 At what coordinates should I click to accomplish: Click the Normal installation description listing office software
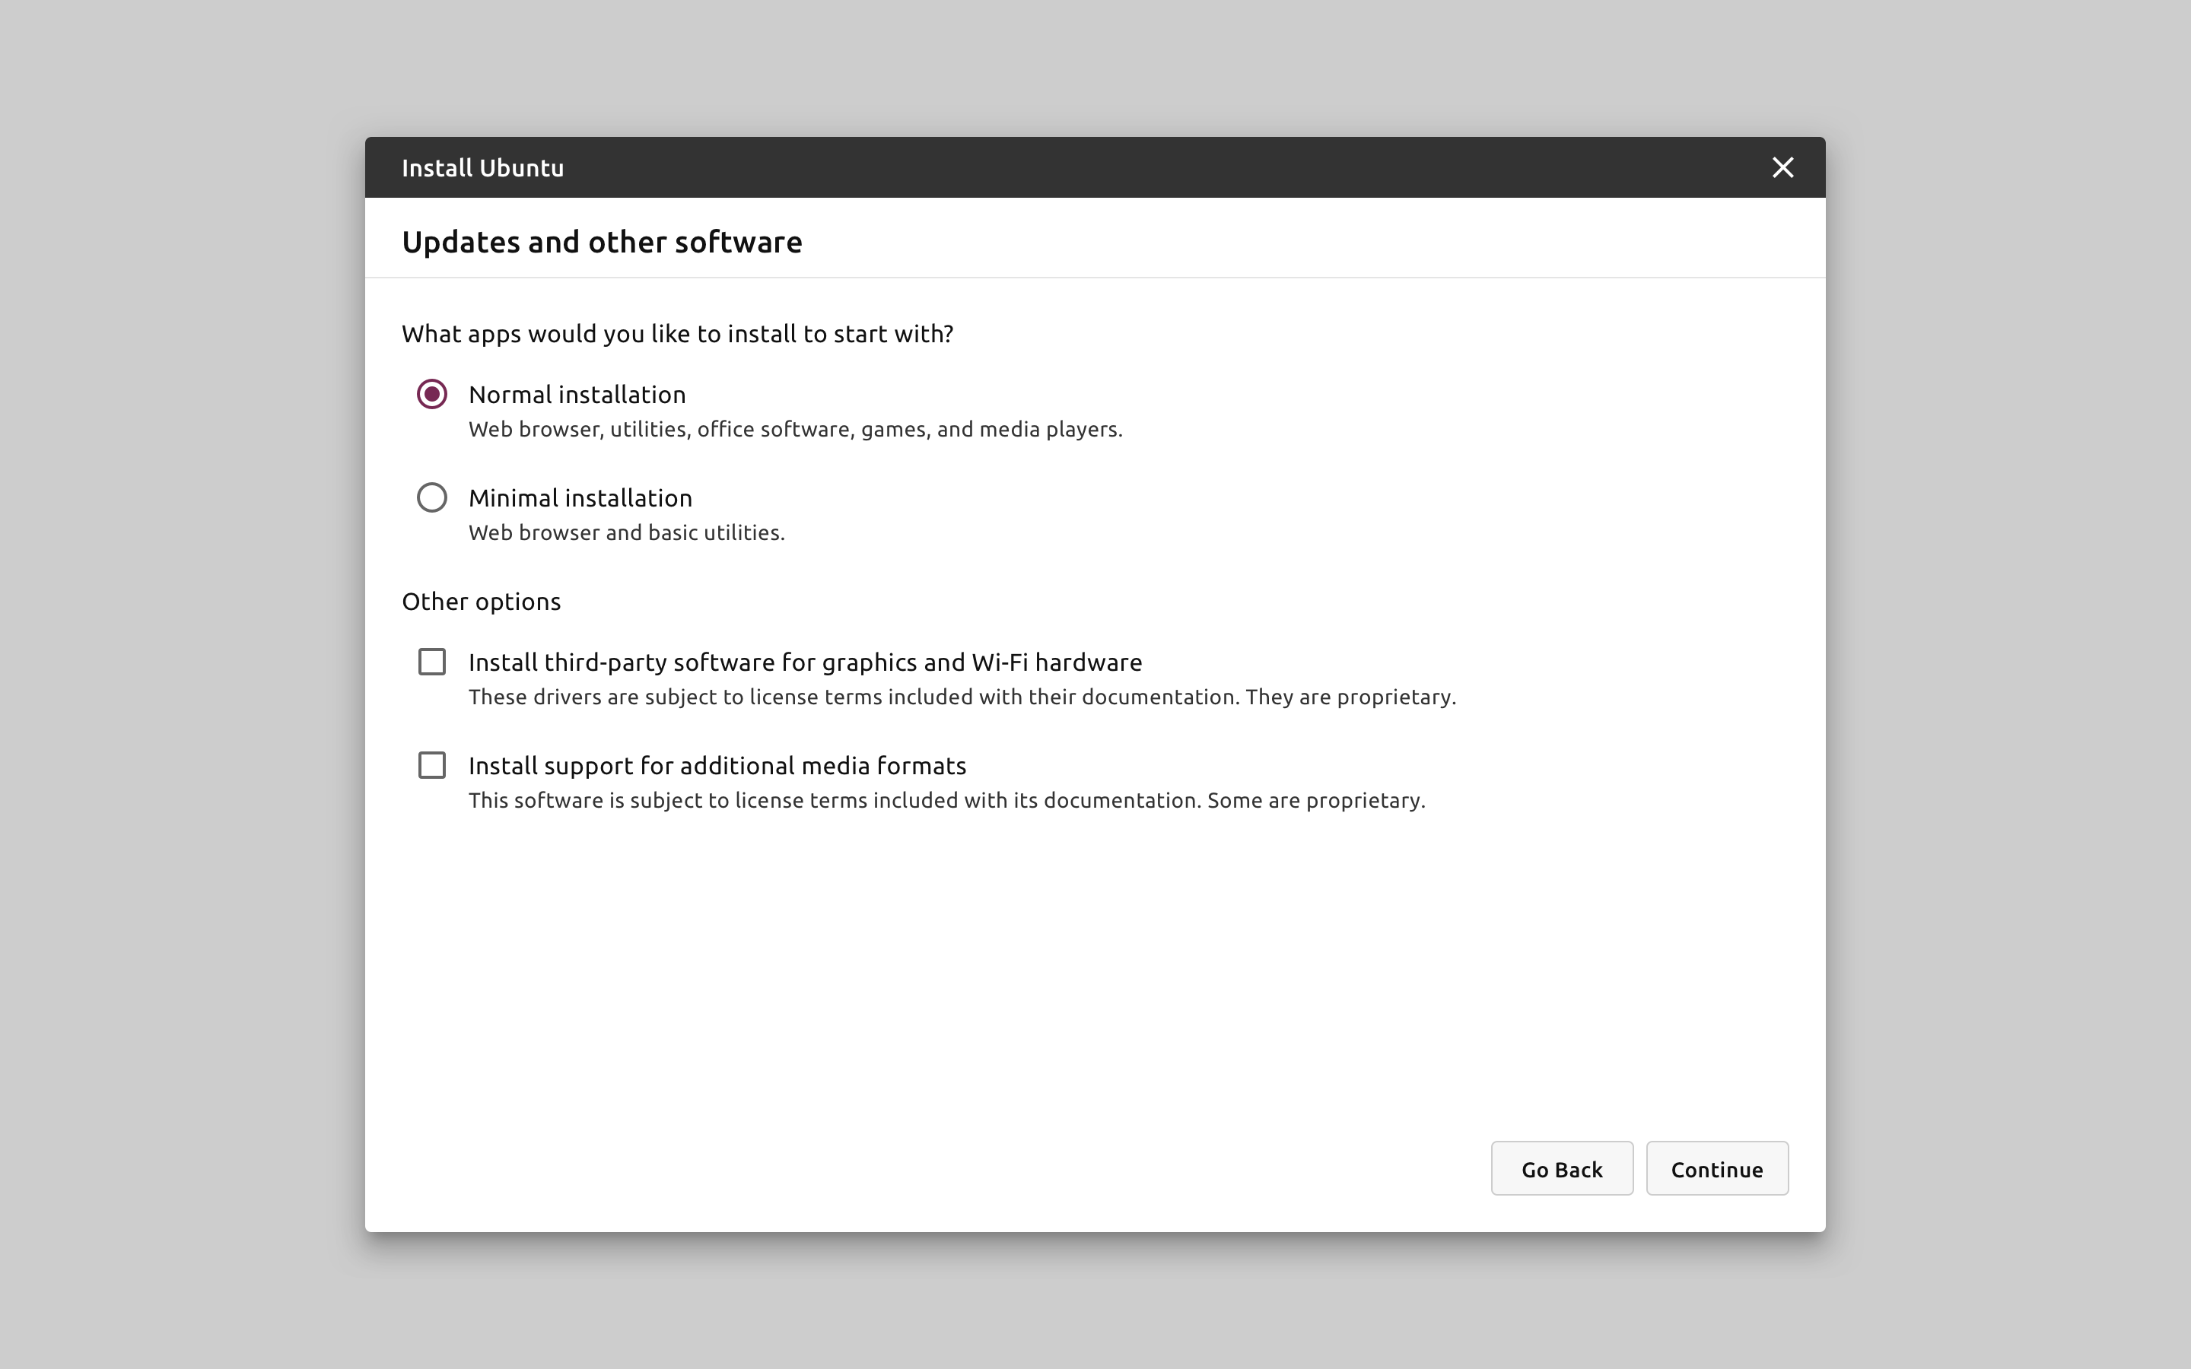pos(795,429)
